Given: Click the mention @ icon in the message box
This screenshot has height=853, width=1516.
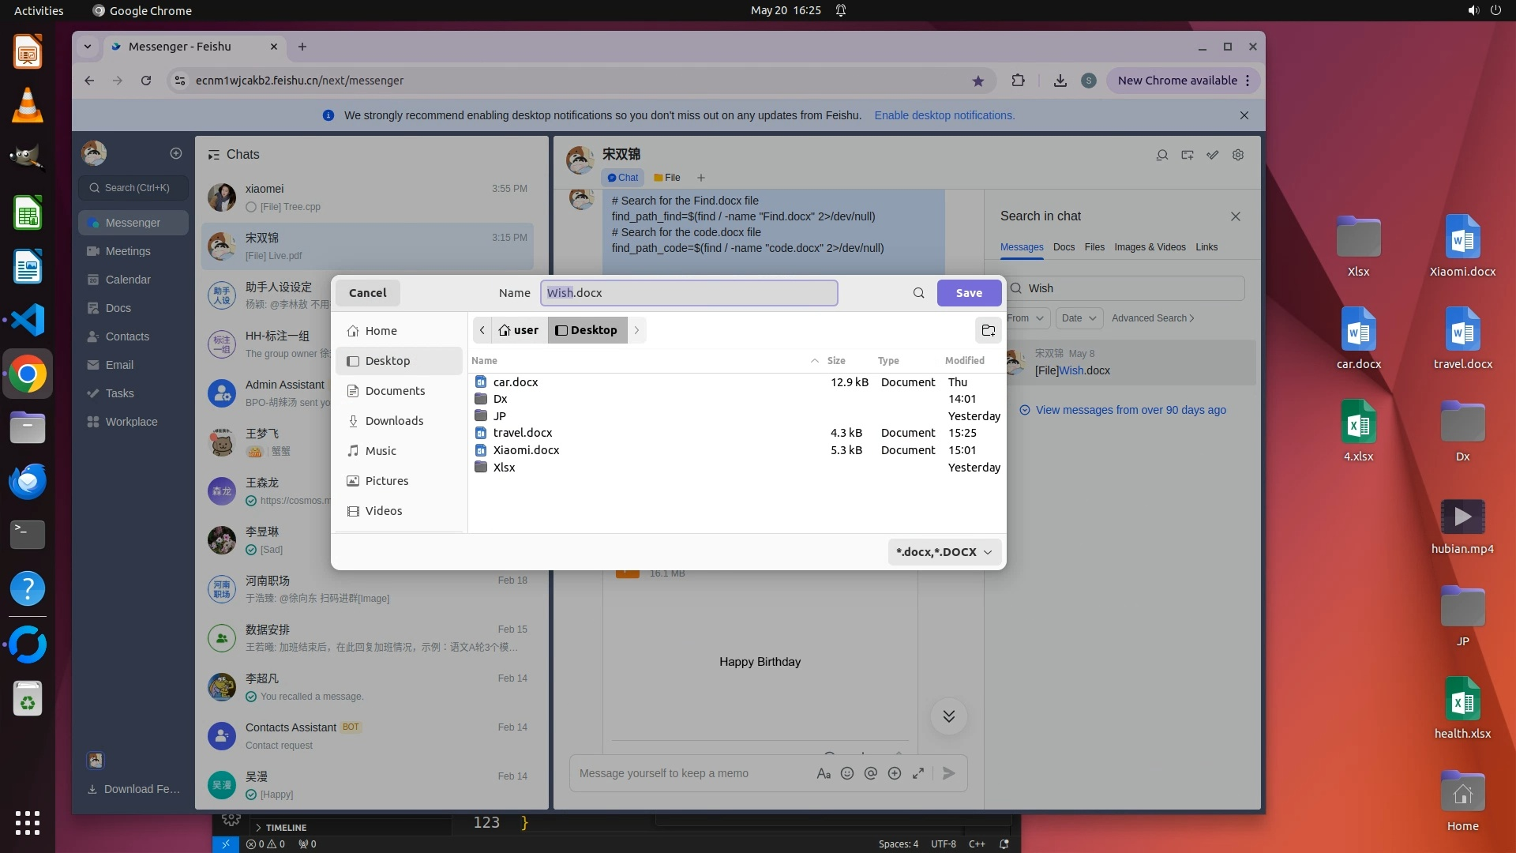Looking at the screenshot, I should [871, 773].
